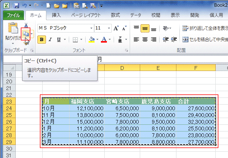Viewport: 228px width, 158px height.
Task: Save the workbook from the quick access toolbar
Action: (16, 6)
